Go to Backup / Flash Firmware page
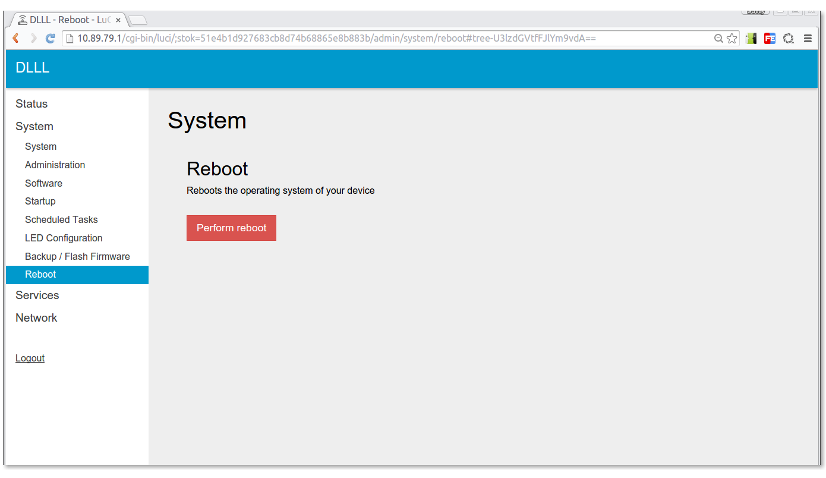The image size is (826, 478). (77, 257)
